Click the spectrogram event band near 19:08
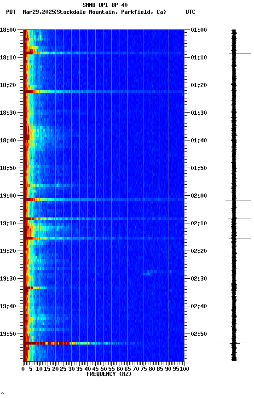 click(104, 218)
